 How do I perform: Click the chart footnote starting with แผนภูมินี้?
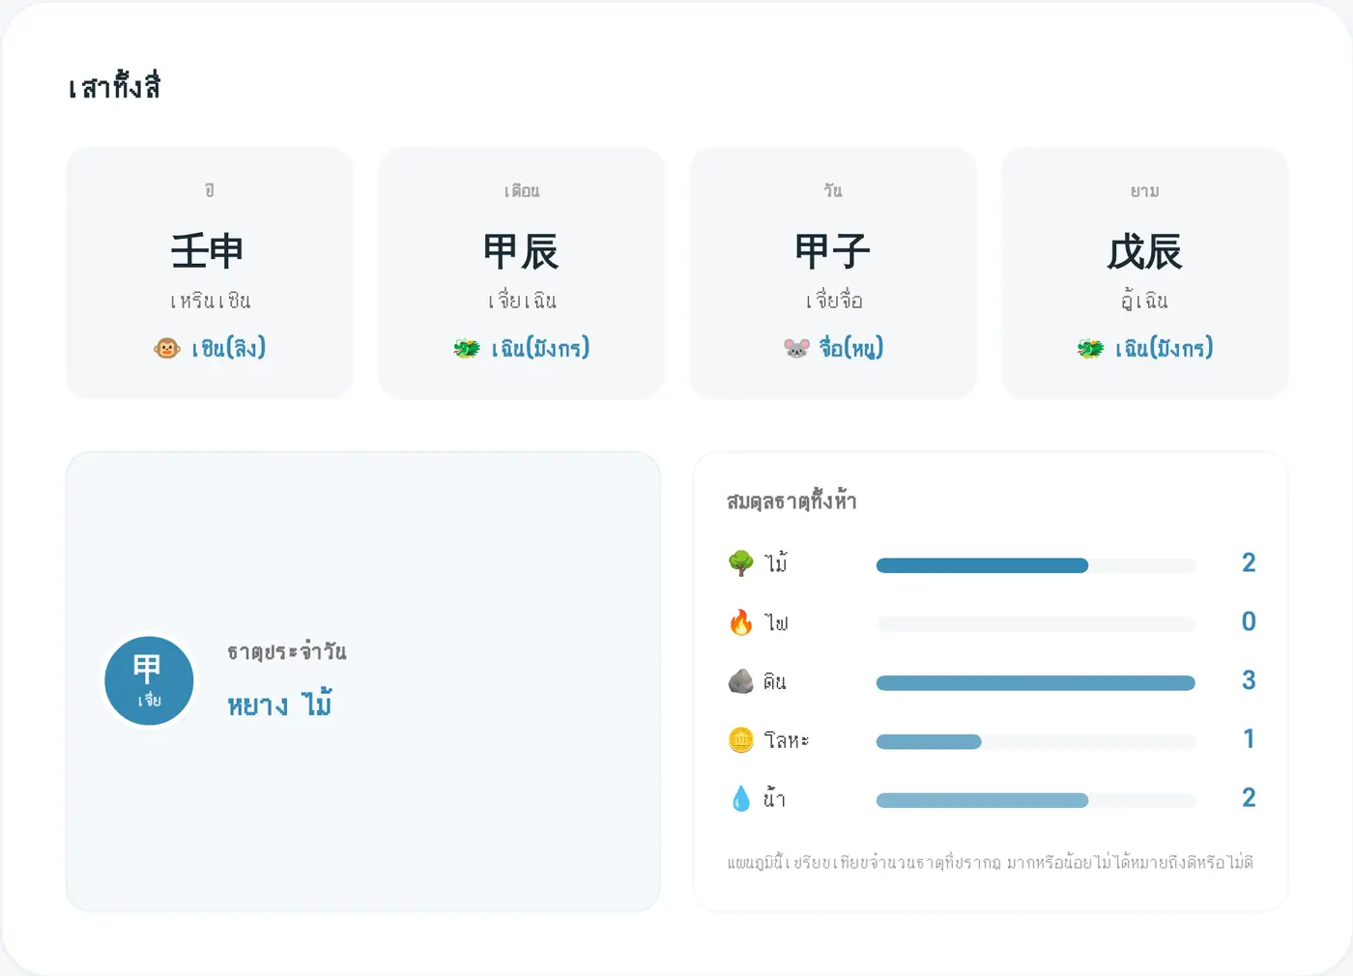coord(990,862)
